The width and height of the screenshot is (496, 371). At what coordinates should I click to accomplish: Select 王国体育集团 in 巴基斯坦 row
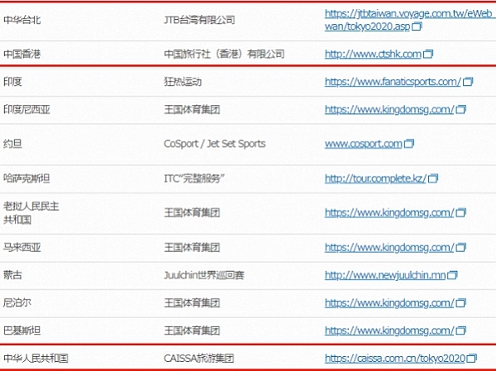click(x=192, y=331)
